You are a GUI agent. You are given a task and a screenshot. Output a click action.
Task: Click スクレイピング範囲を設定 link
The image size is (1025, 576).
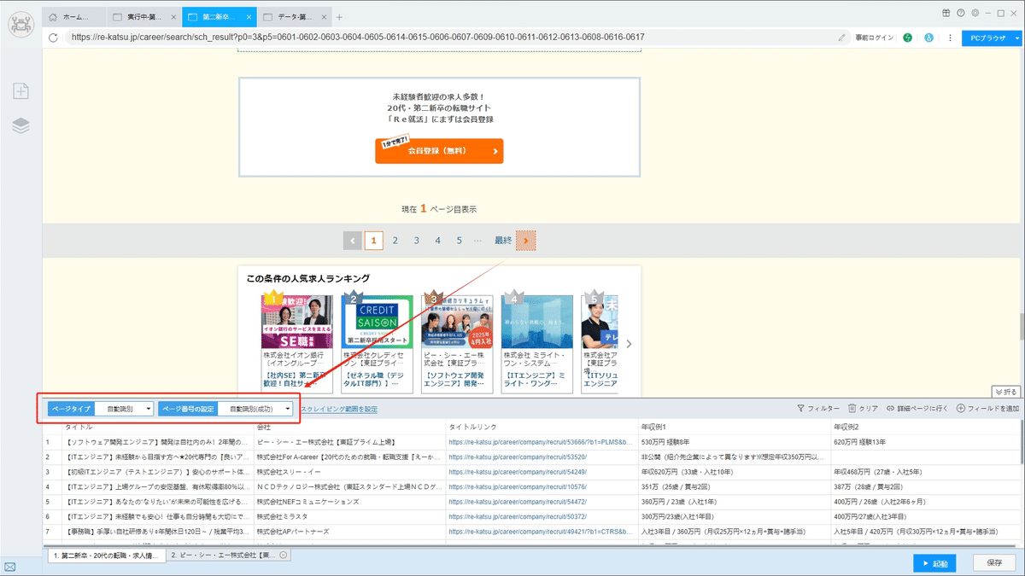tap(339, 409)
